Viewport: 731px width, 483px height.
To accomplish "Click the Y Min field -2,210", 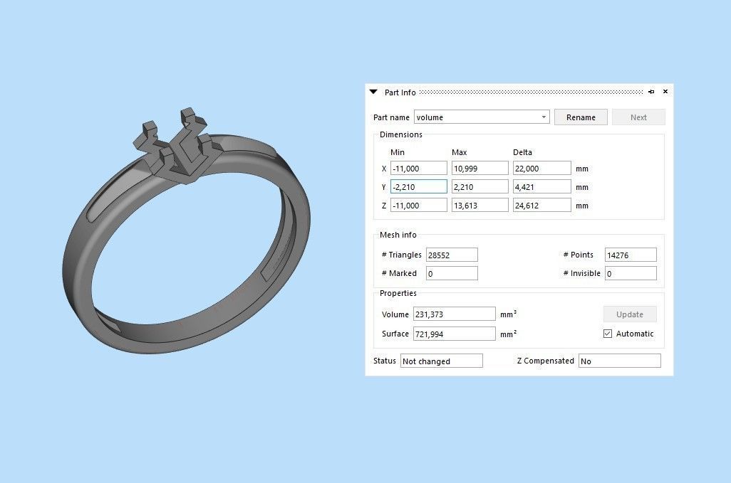I will coord(419,186).
